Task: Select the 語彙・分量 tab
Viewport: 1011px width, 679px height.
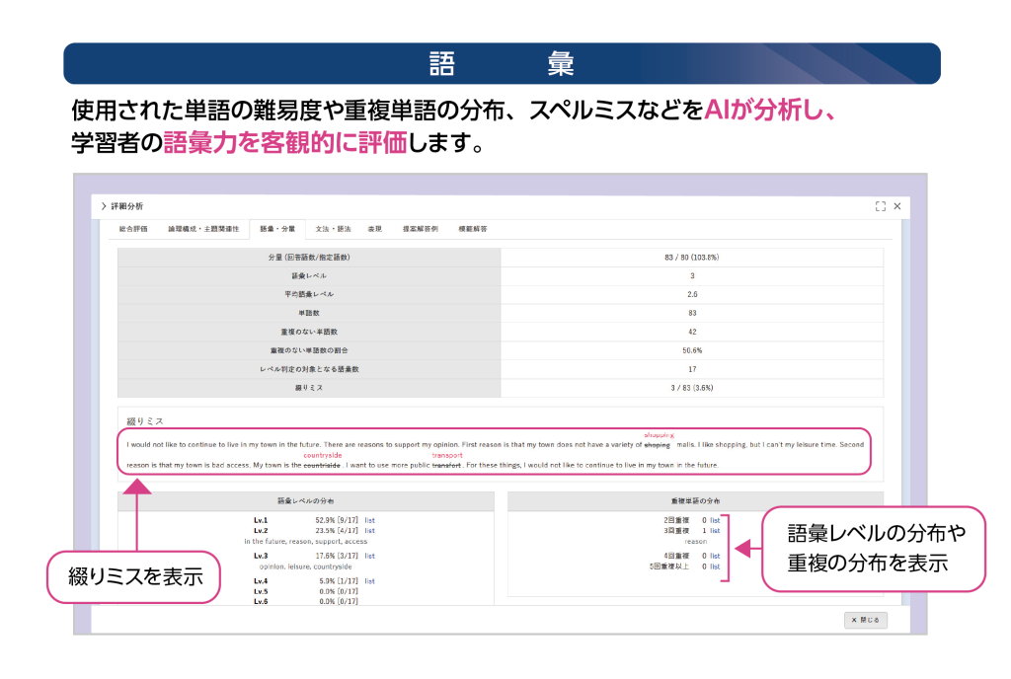Action: [x=276, y=229]
